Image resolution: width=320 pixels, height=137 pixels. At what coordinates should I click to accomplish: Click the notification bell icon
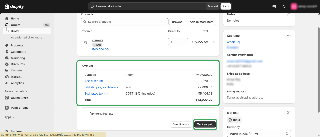[284, 6]
